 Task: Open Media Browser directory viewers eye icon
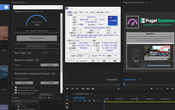(57, 98)
